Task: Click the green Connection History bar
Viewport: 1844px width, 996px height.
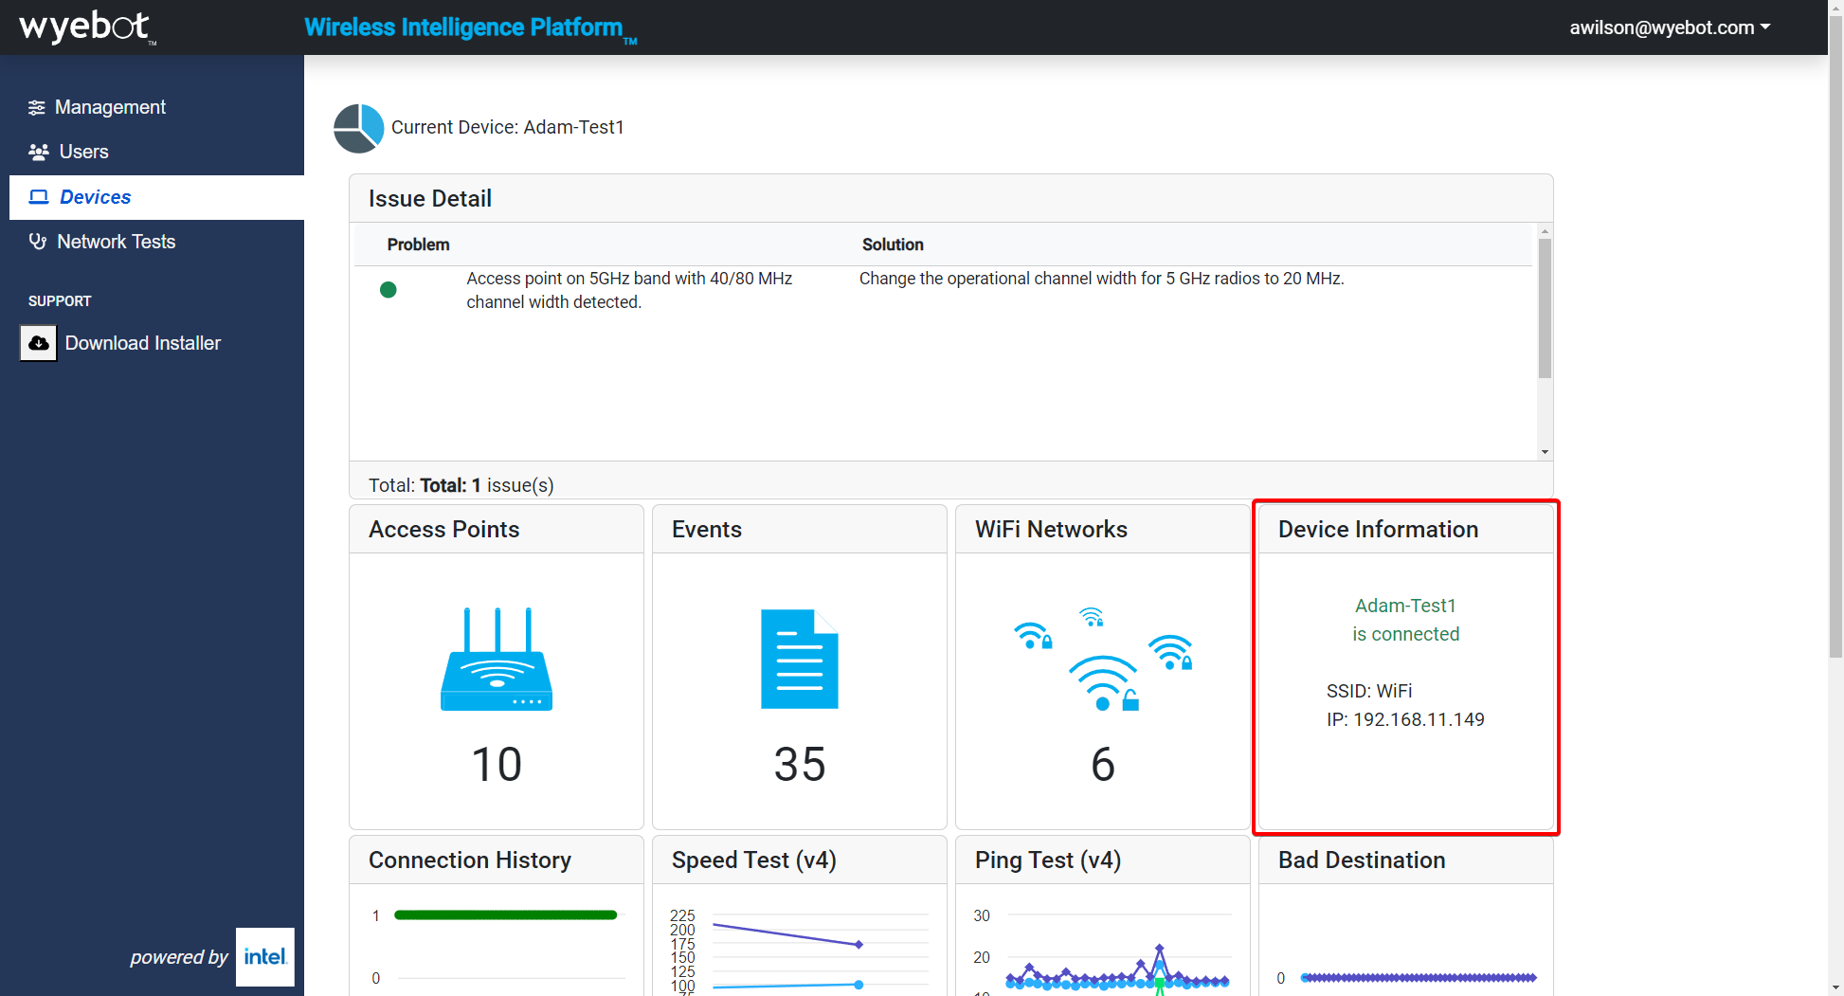Action: [x=505, y=915]
